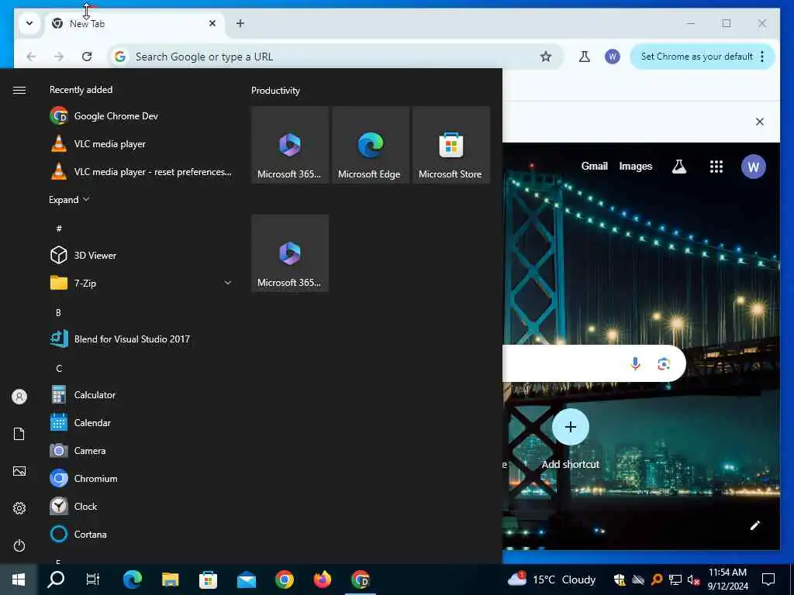
Task: Customize Chrome with pencil icon
Action: pyautogui.click(x=755, y=525)
